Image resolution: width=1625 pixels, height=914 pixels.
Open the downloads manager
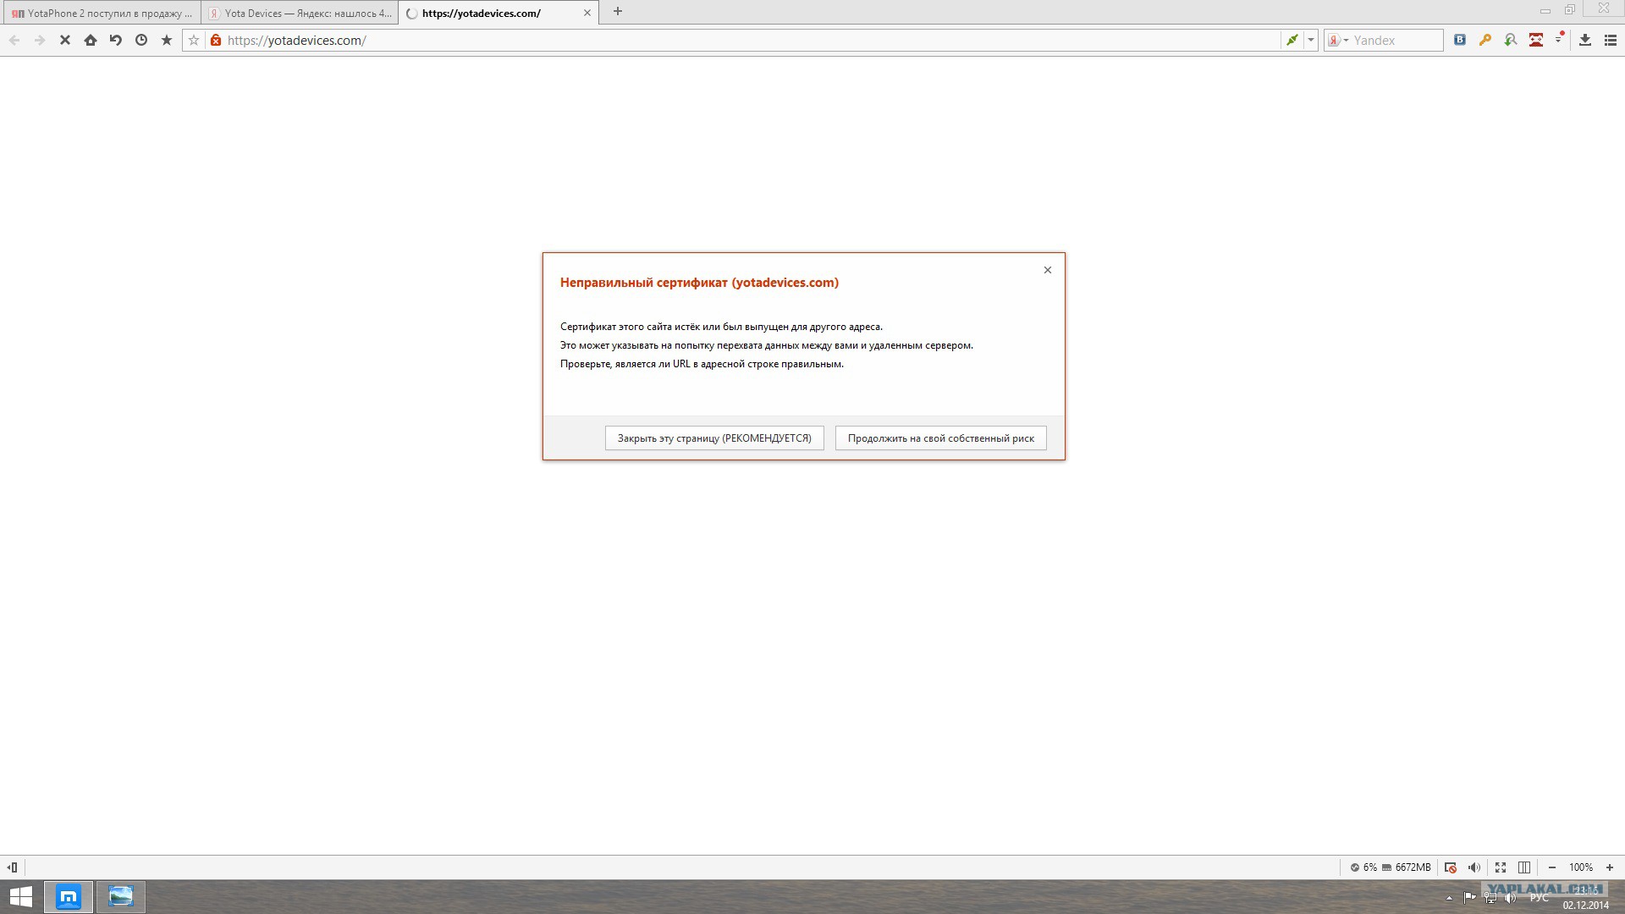[x=1585, y=40]
